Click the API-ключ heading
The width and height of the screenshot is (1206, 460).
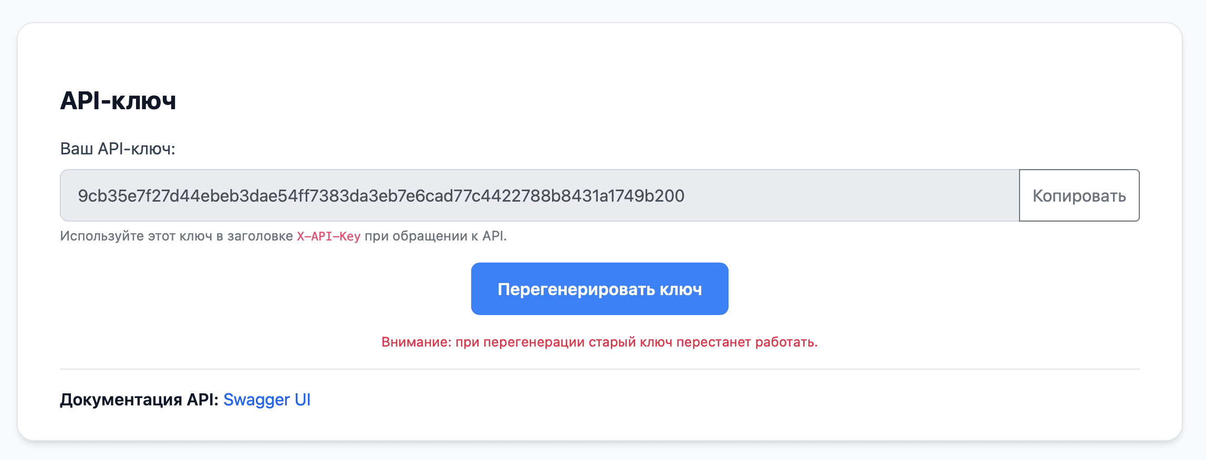[118, 100]
